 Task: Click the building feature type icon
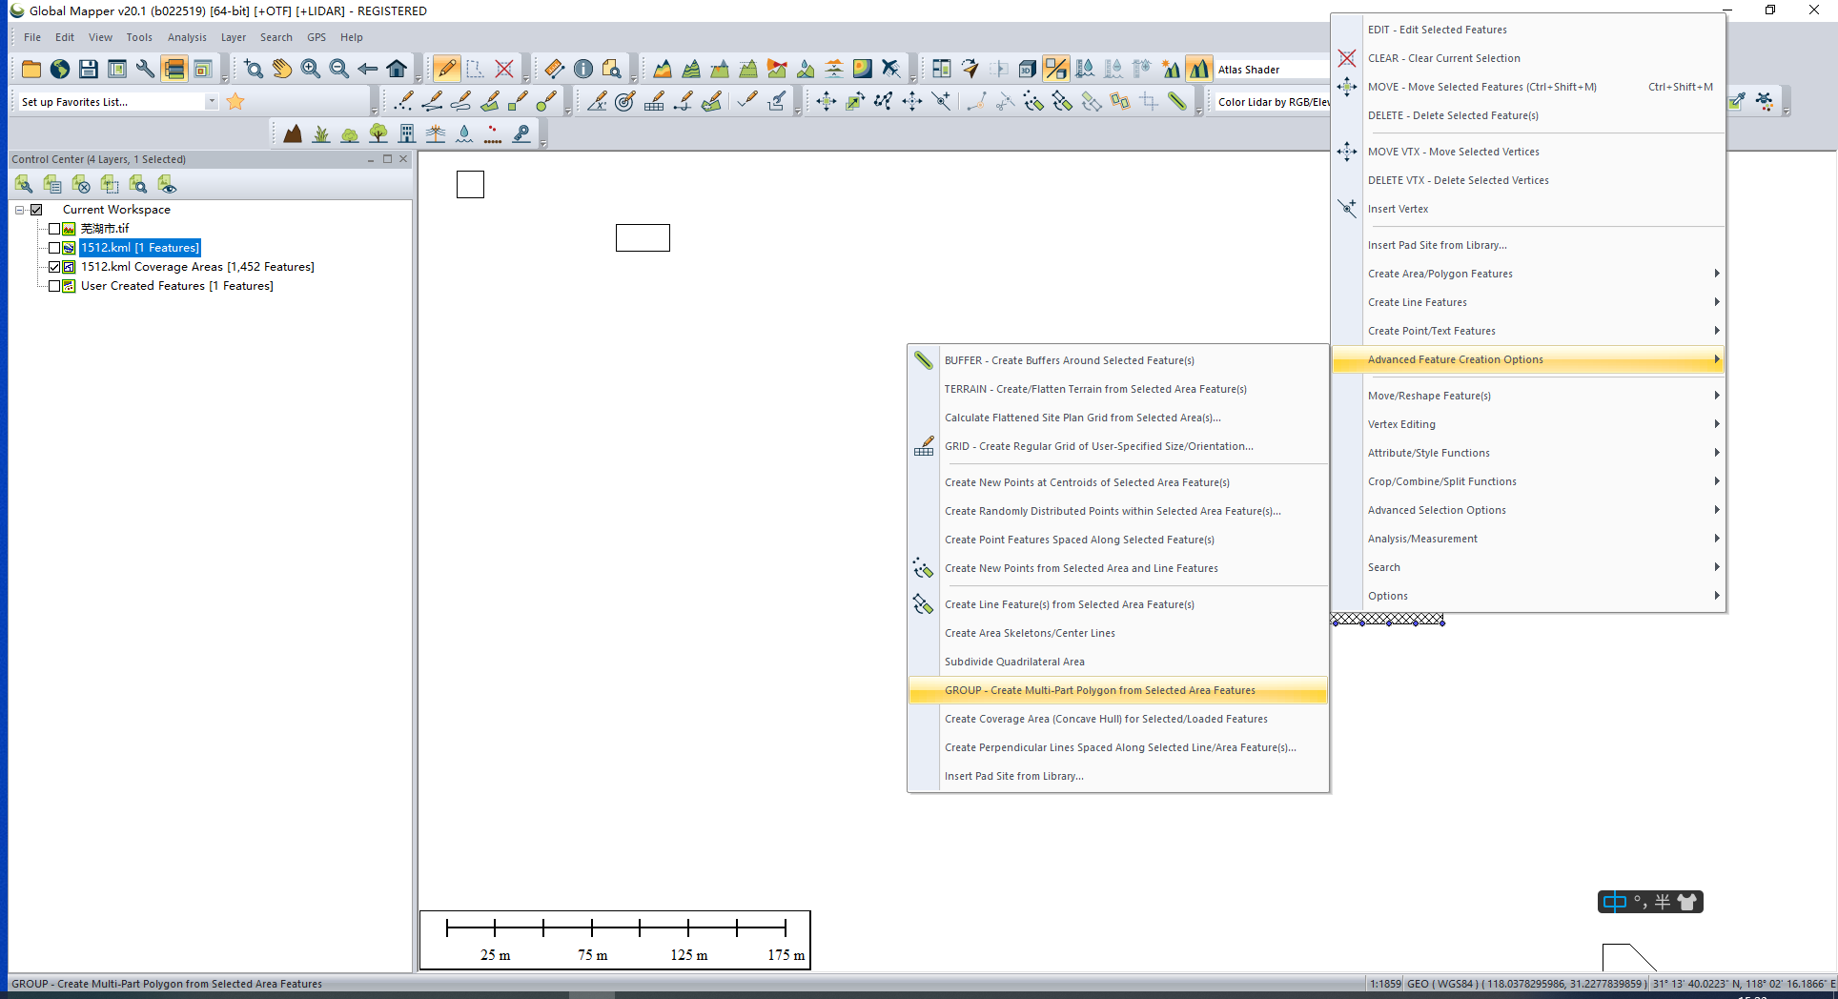coord(407,133)
